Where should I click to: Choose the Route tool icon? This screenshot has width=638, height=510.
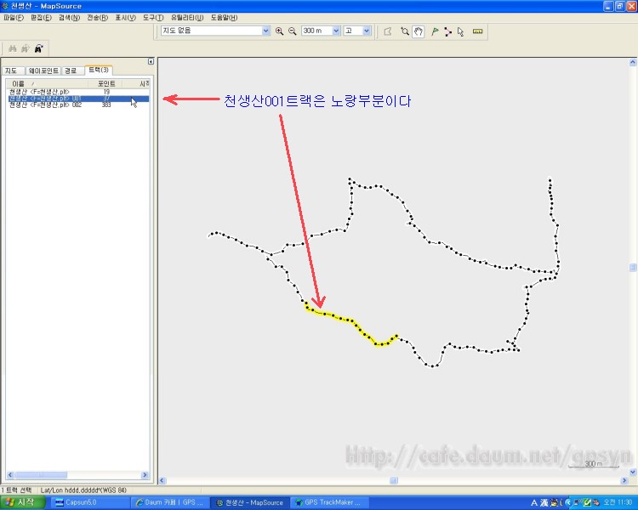point(448,31)
